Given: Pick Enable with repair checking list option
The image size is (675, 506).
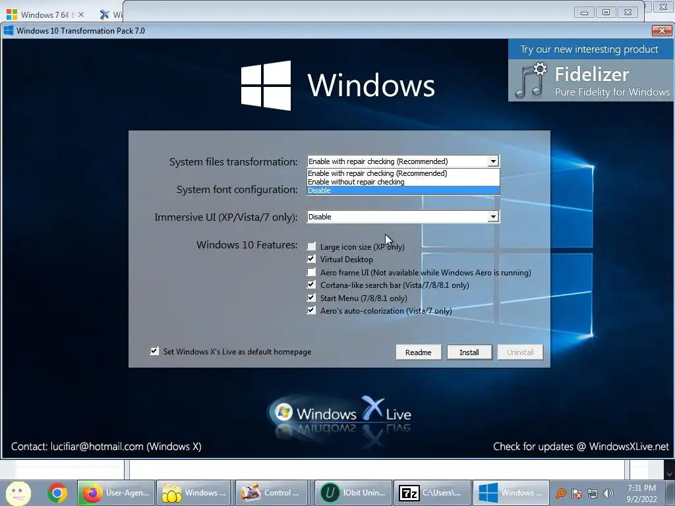Looking at the screenshot, I should pyautogui.click(x=403, y=173).
